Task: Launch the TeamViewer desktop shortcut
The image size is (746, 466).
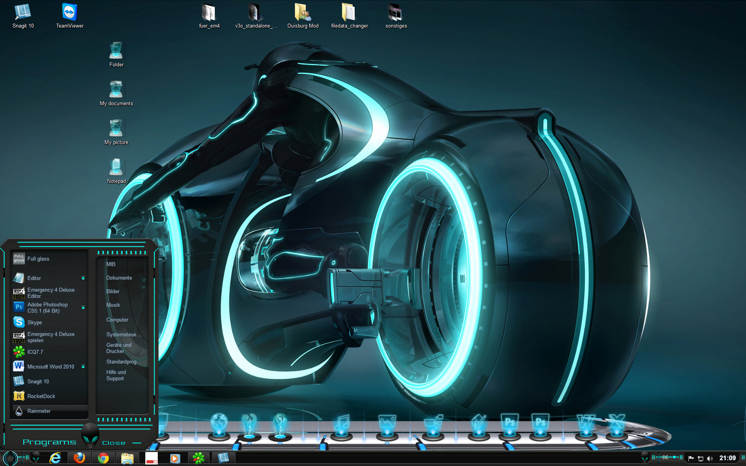Action: (70, 16)
